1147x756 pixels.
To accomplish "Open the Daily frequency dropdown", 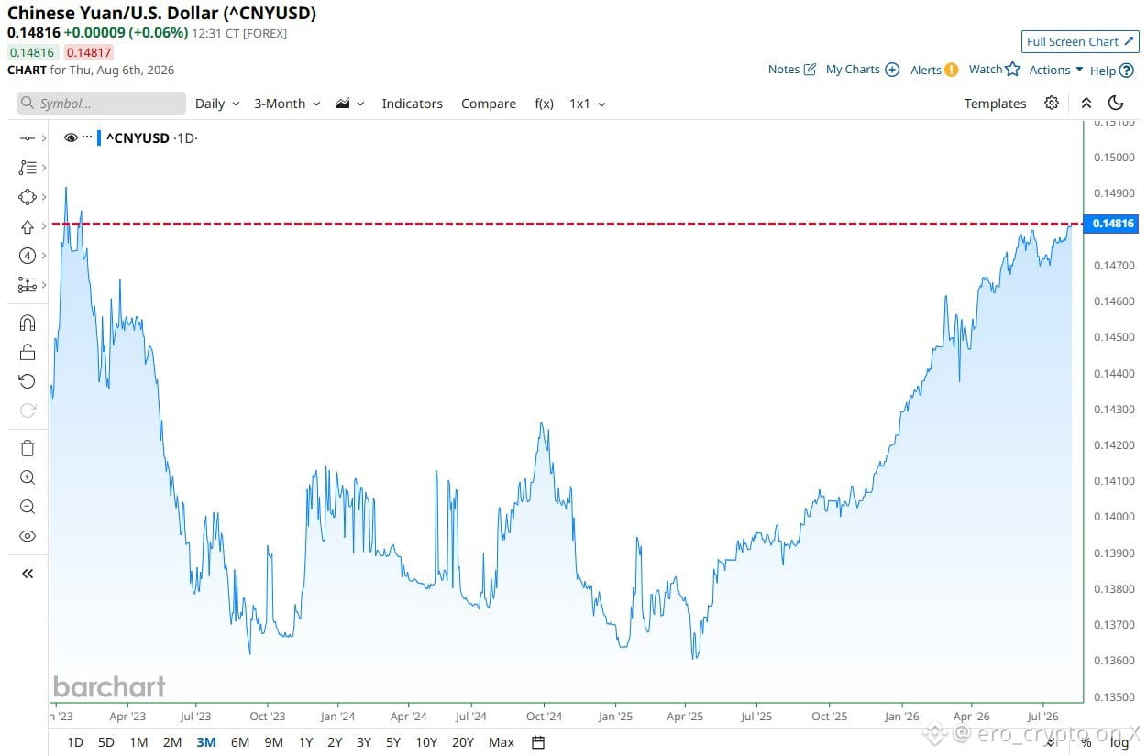I will coord(217,104).
